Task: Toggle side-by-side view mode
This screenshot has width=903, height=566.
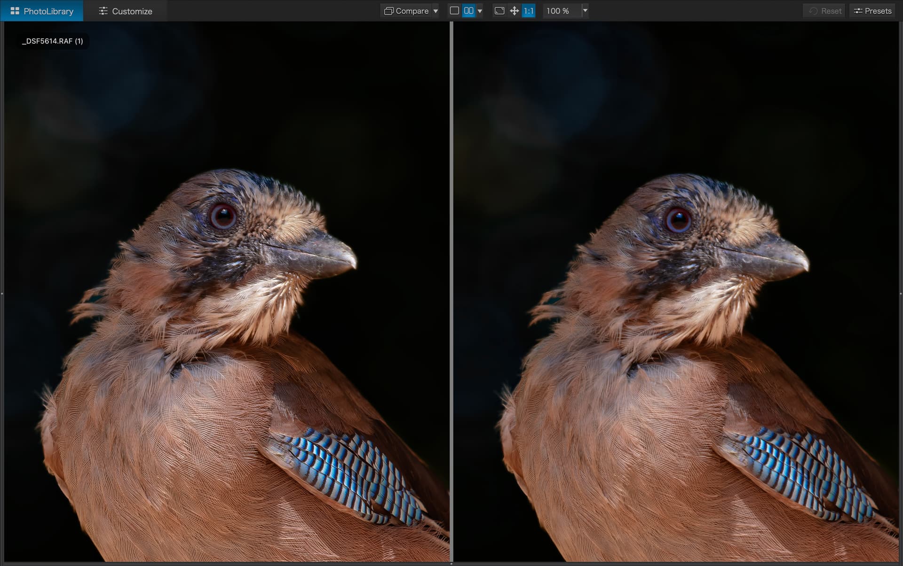Action: tap(468, 10)
